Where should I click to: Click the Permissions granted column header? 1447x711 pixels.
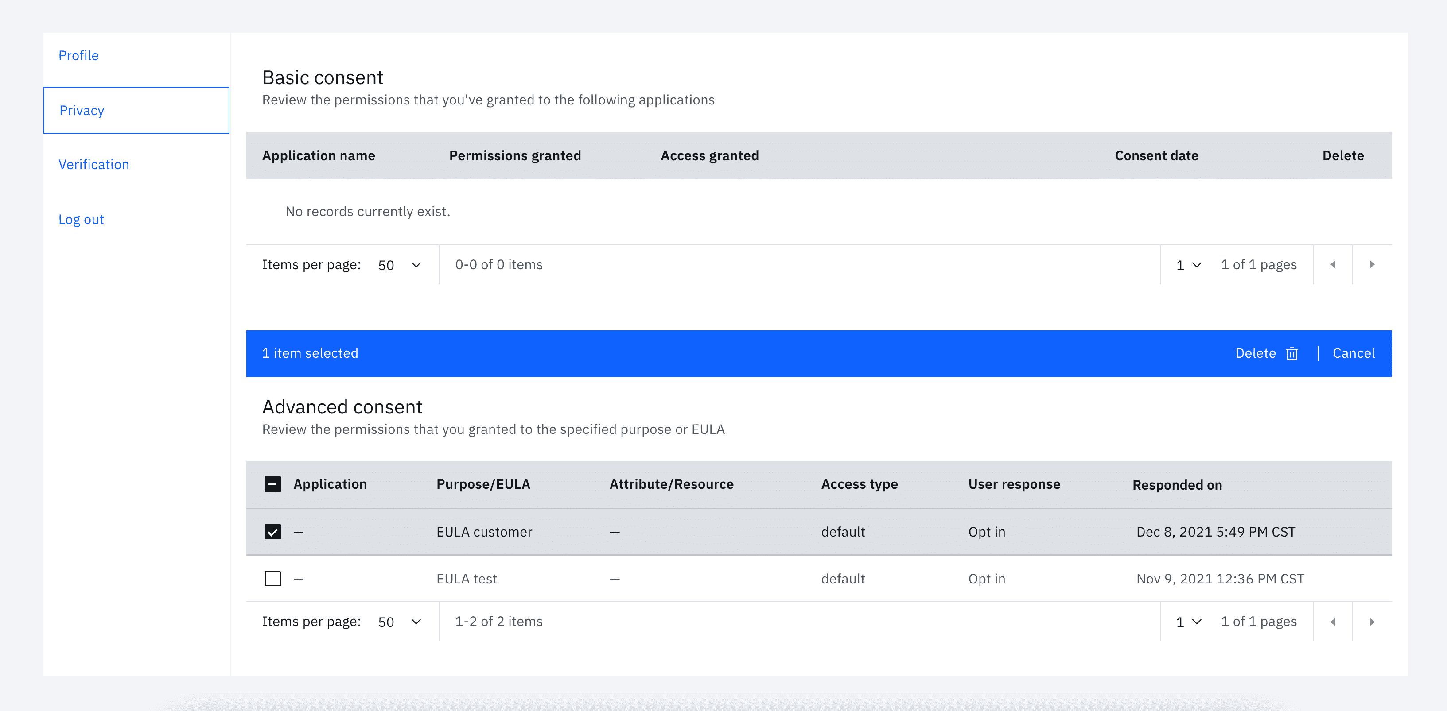pyautogui.click(x=515, y=155)
